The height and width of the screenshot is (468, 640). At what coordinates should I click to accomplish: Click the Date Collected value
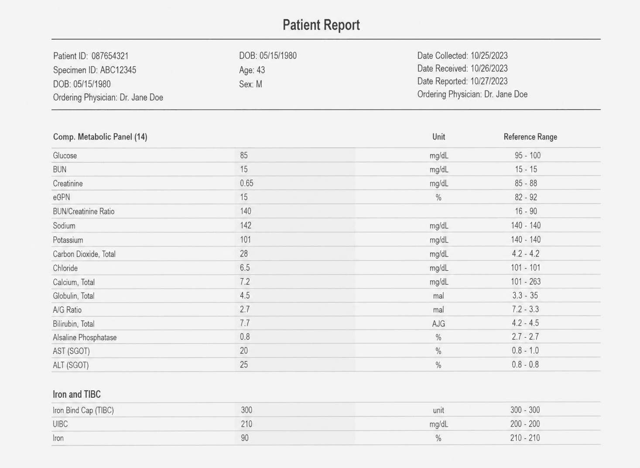[x=489, y=55]
